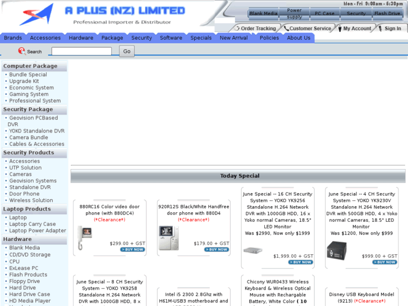
Task: Open the Software menu
Action: click(x=171, y=38)
